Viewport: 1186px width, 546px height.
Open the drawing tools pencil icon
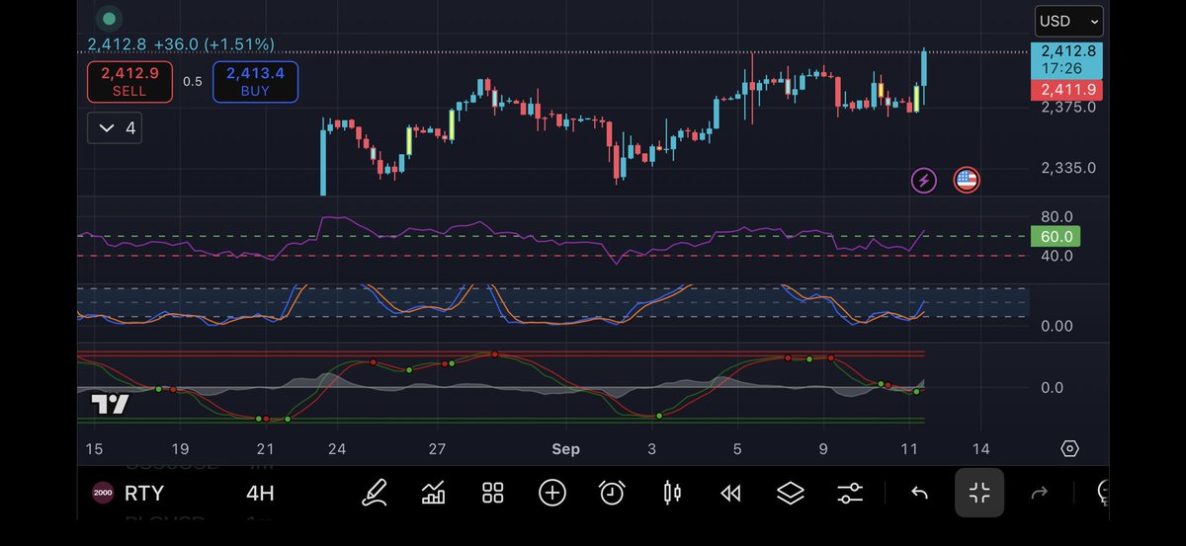click(x=374, y=493)
